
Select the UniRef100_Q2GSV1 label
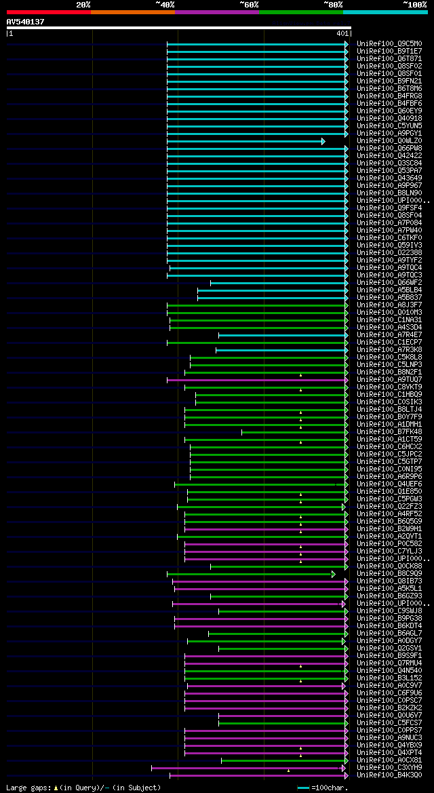coord(389,649)
